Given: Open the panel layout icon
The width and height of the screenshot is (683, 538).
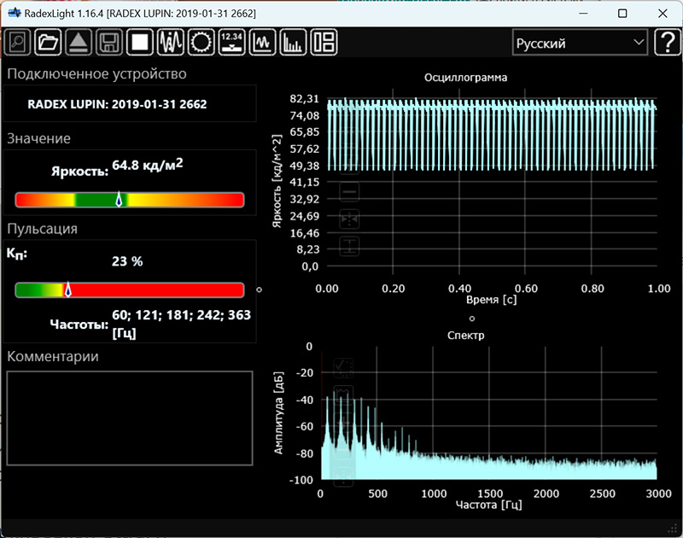Looking at the screenshot, I should point(324,42).
